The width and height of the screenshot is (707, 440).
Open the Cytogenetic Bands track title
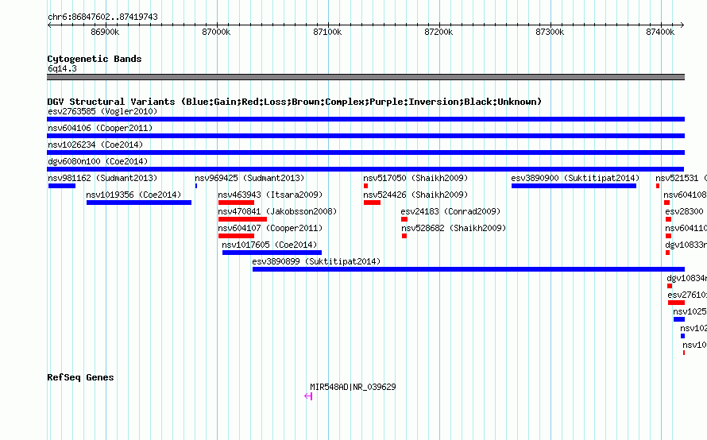[95, 59]
